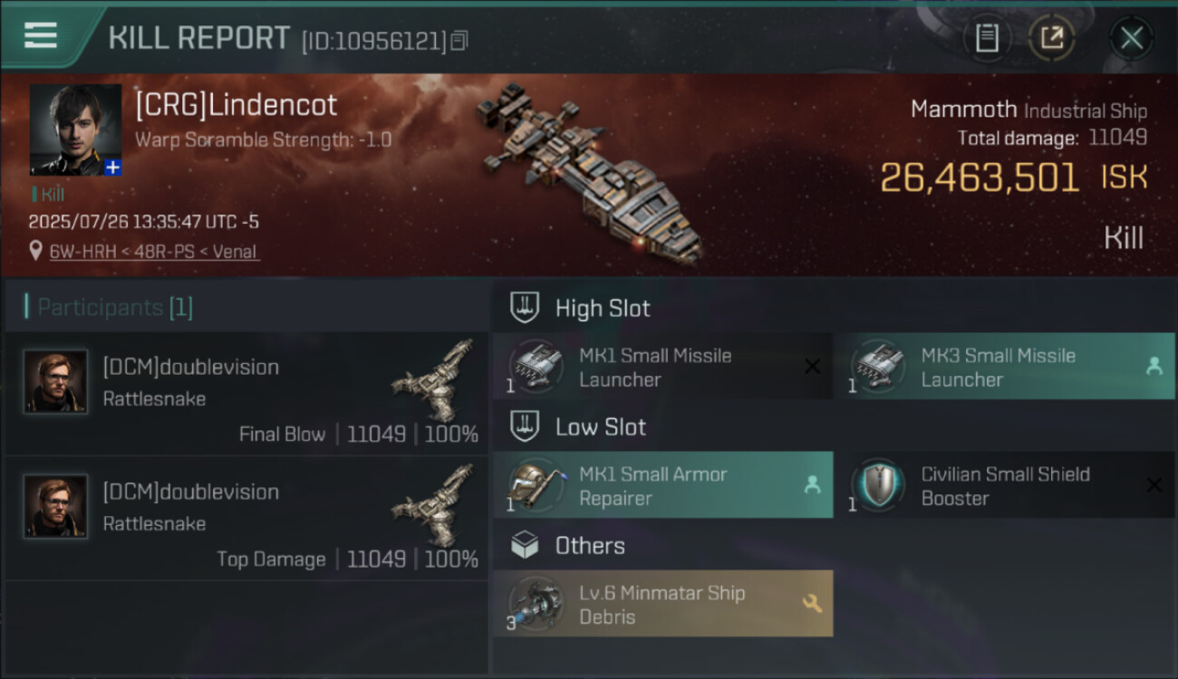Open the Lv.6 Minmatar Ship Debris item
The image size is (1178, 679).
click(x=661, y=604)
